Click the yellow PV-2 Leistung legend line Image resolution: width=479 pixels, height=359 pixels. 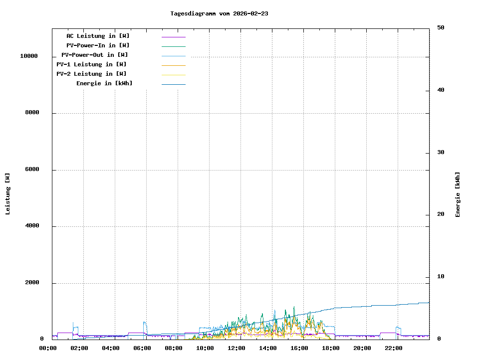tap(173, 75)
